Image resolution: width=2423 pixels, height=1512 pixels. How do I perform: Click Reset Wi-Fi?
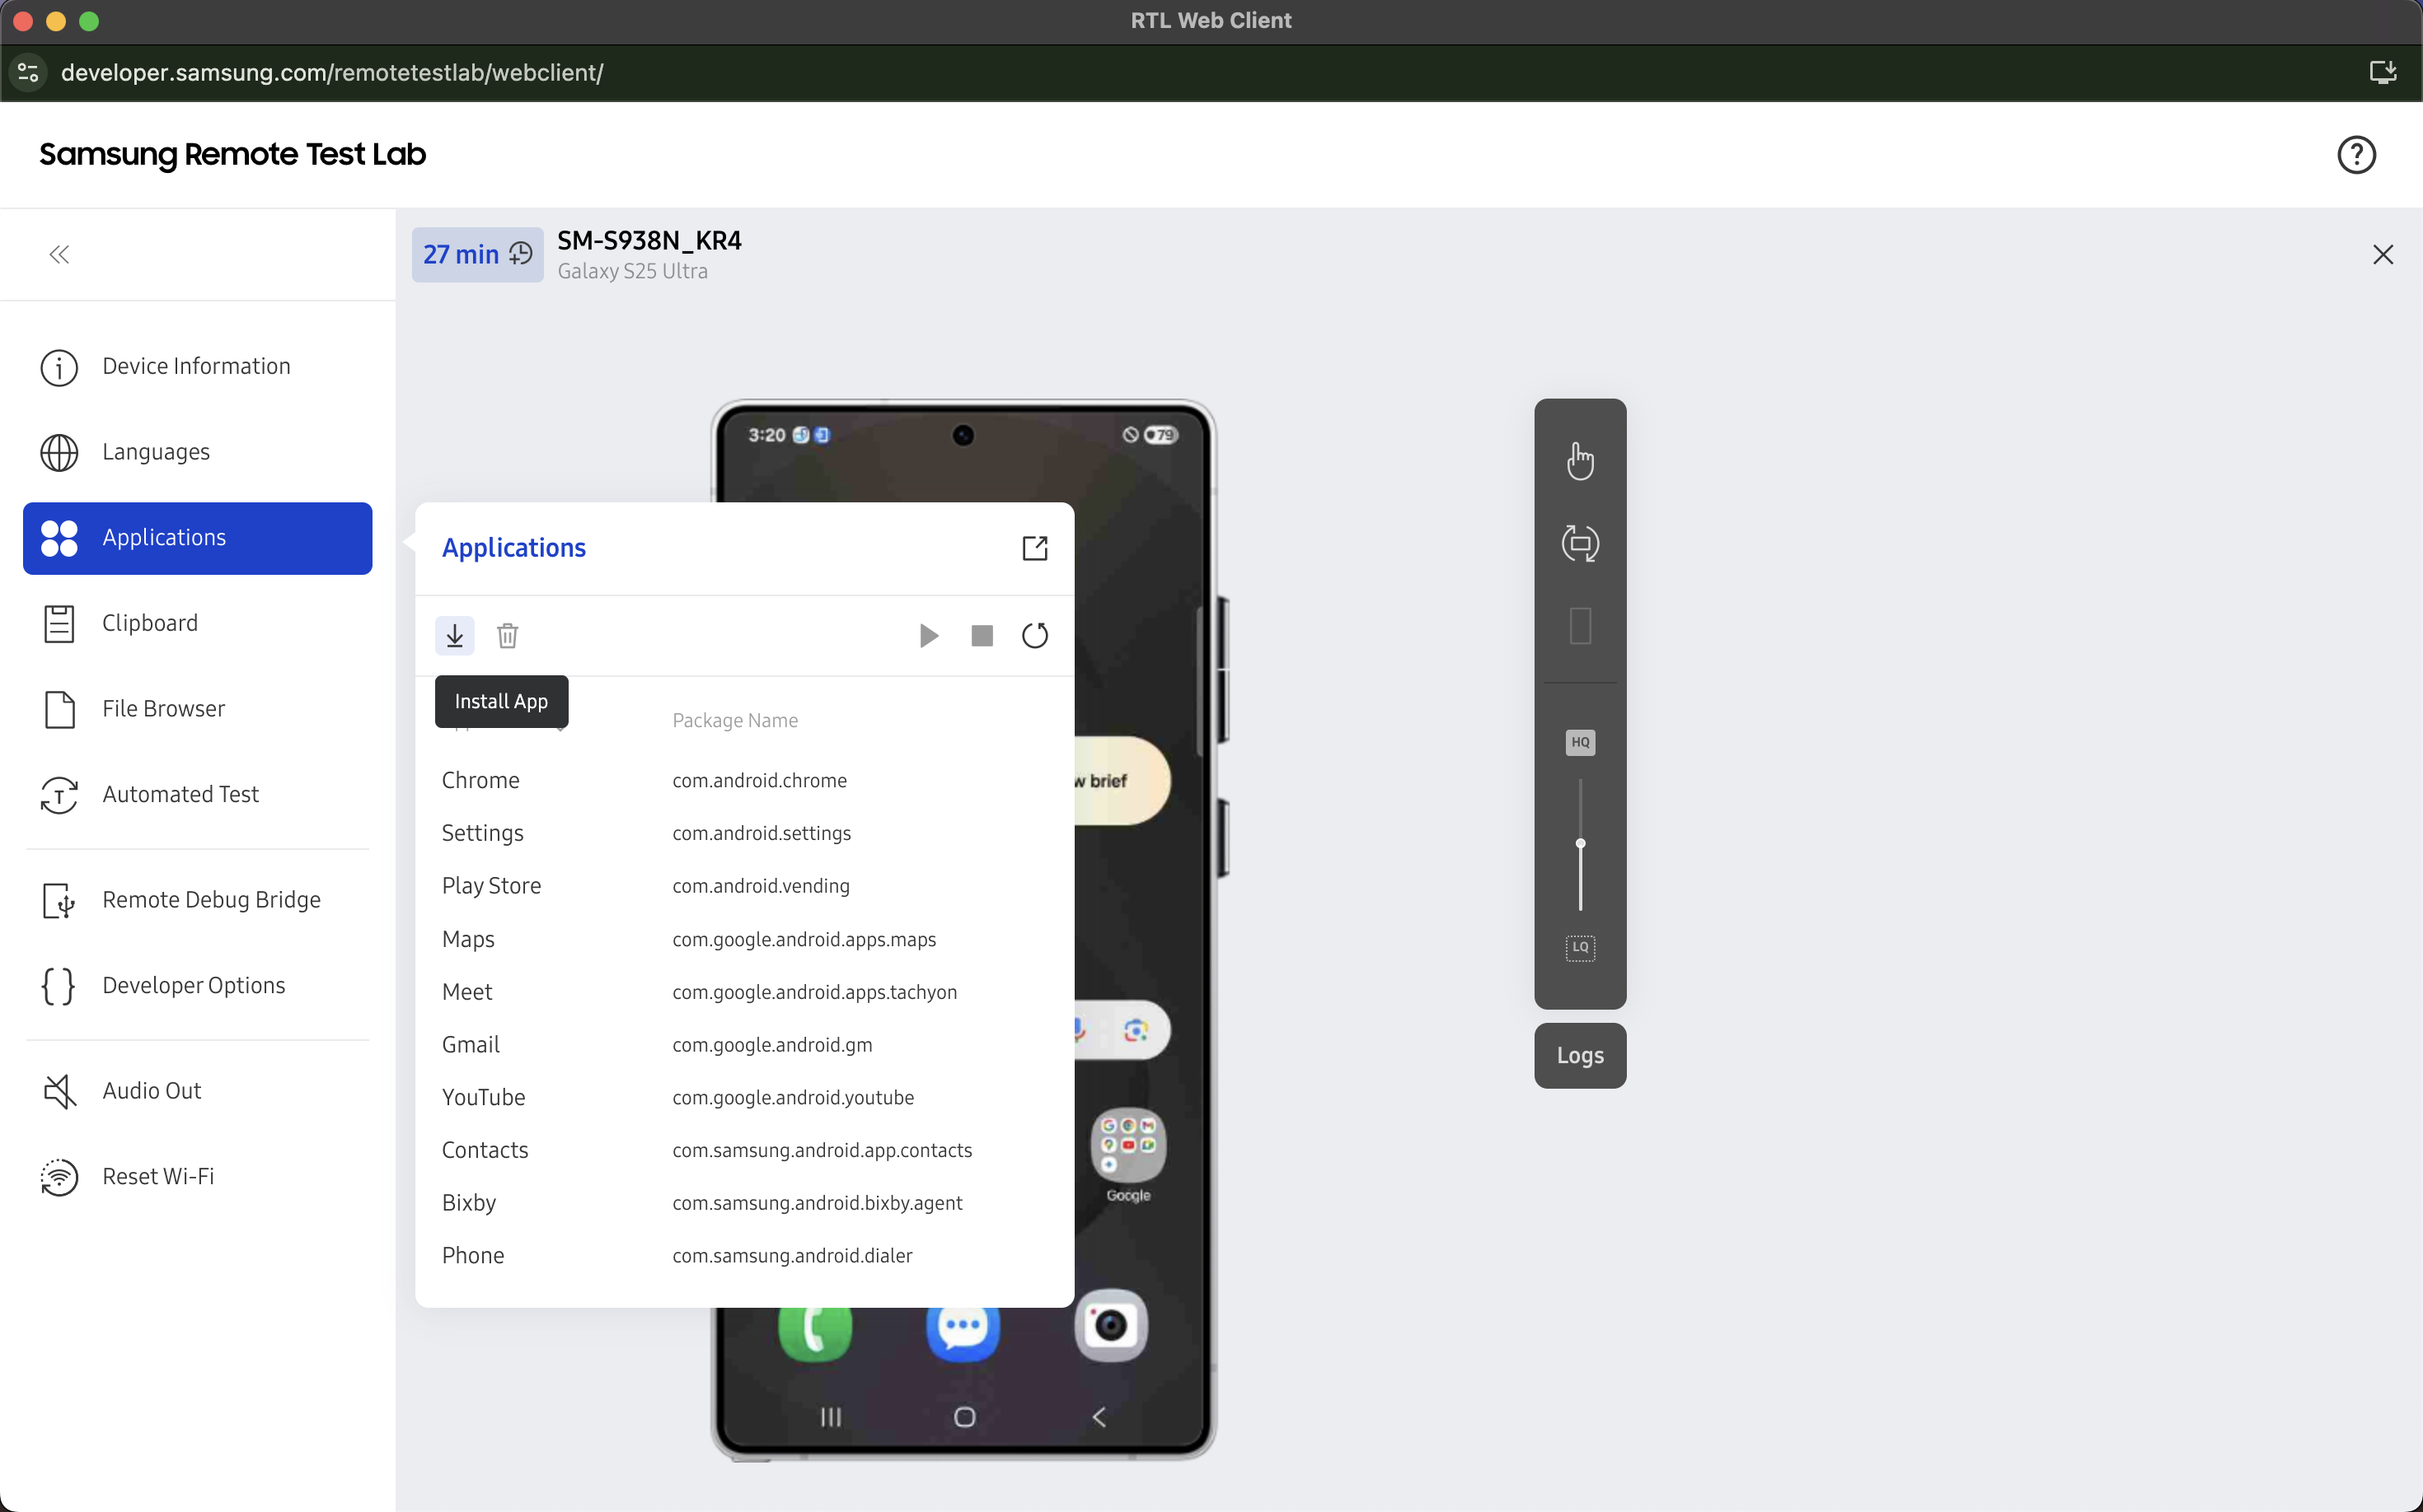coord(197,1177)
